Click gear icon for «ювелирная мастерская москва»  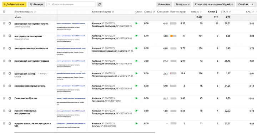tap(10, 48)
